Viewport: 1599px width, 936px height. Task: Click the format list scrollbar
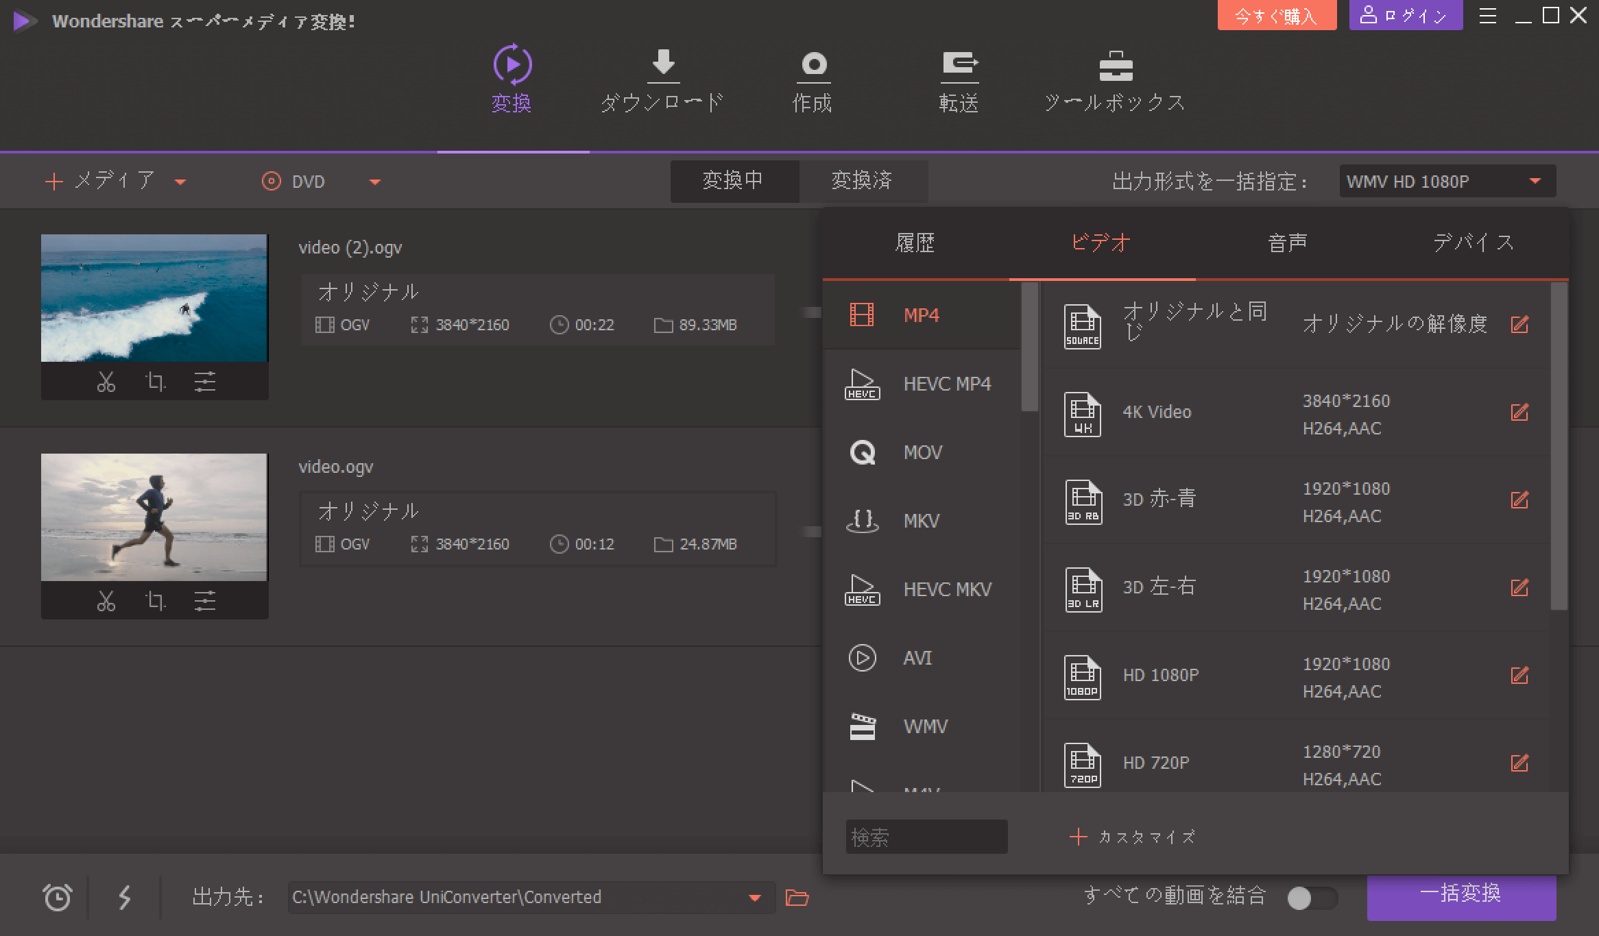[x=1030, y=347]
